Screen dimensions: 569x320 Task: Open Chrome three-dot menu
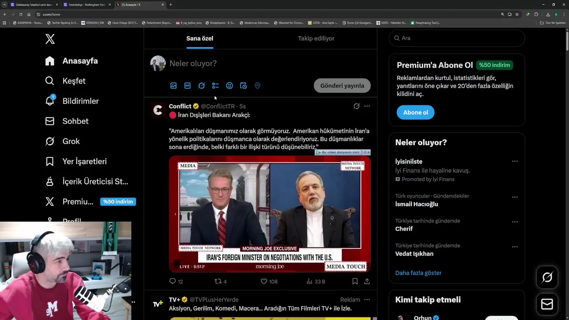click(564, 14)
